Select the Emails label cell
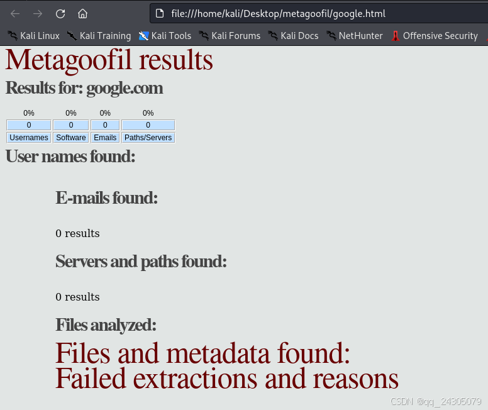 click(x=105, y=138)
